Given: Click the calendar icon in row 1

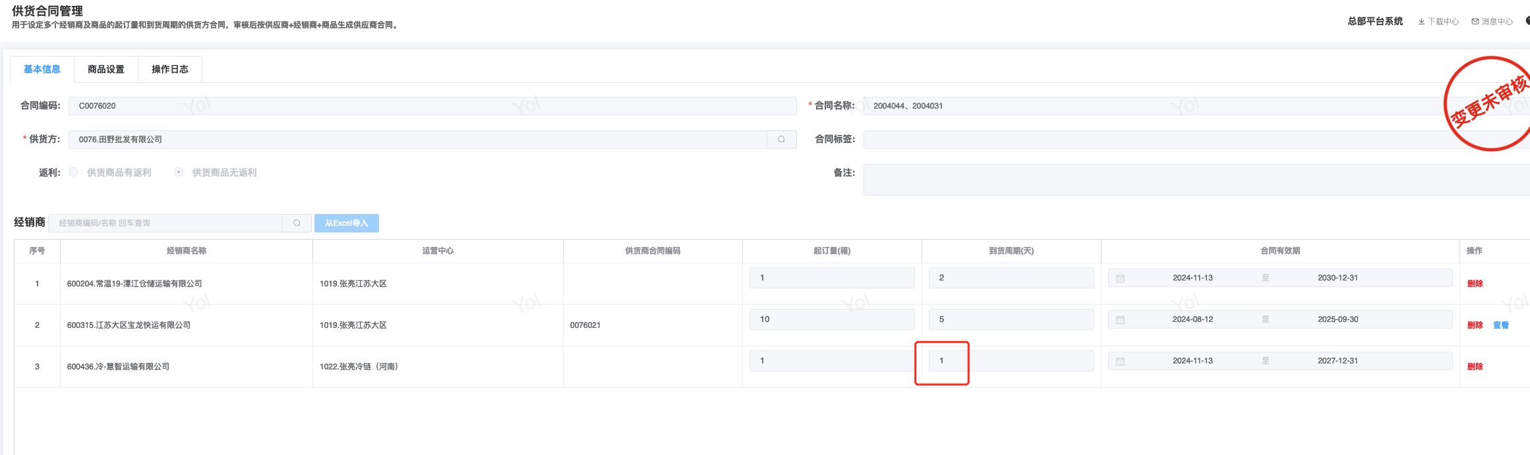Looking at the screenshot, I should pyautogui.click(x=1120, y=279).
